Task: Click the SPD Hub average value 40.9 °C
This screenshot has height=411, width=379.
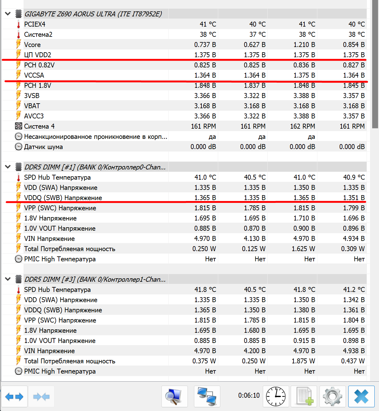Action: pos(354,177)
